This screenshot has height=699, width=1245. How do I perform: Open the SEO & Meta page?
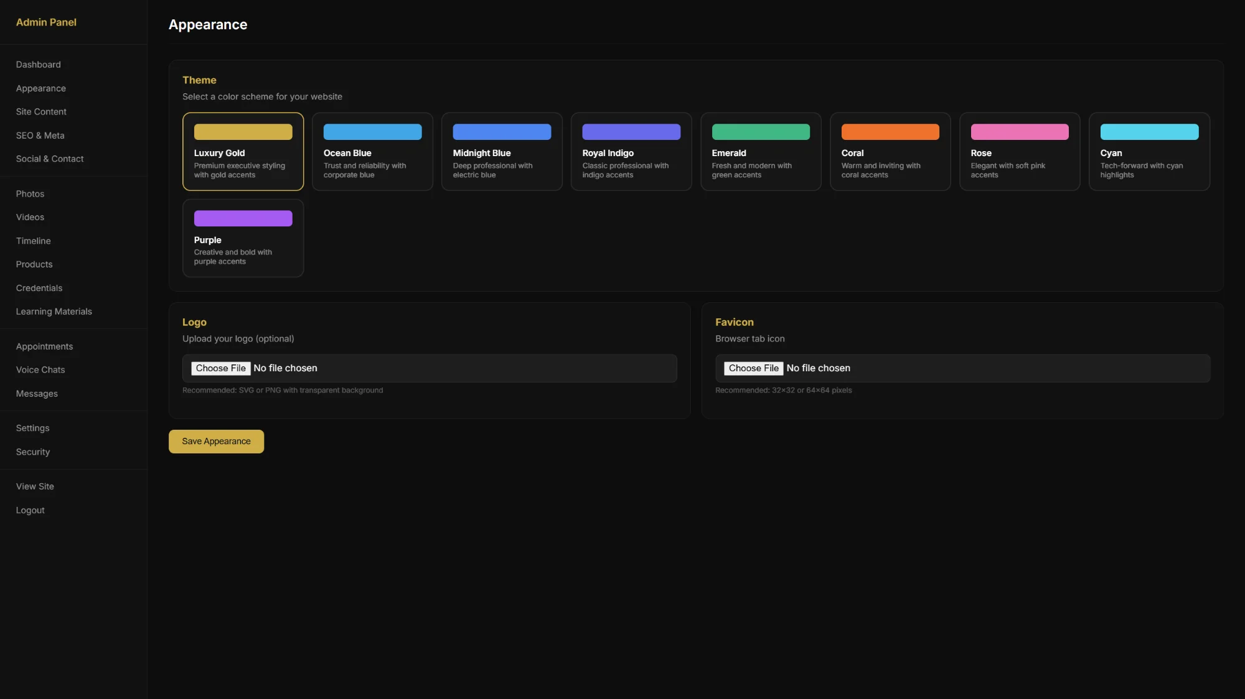[40, 135]
